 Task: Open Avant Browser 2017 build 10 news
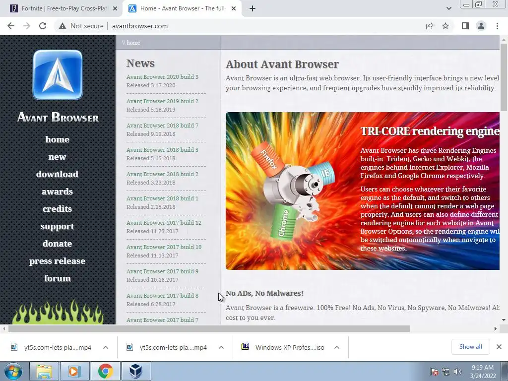164,247
